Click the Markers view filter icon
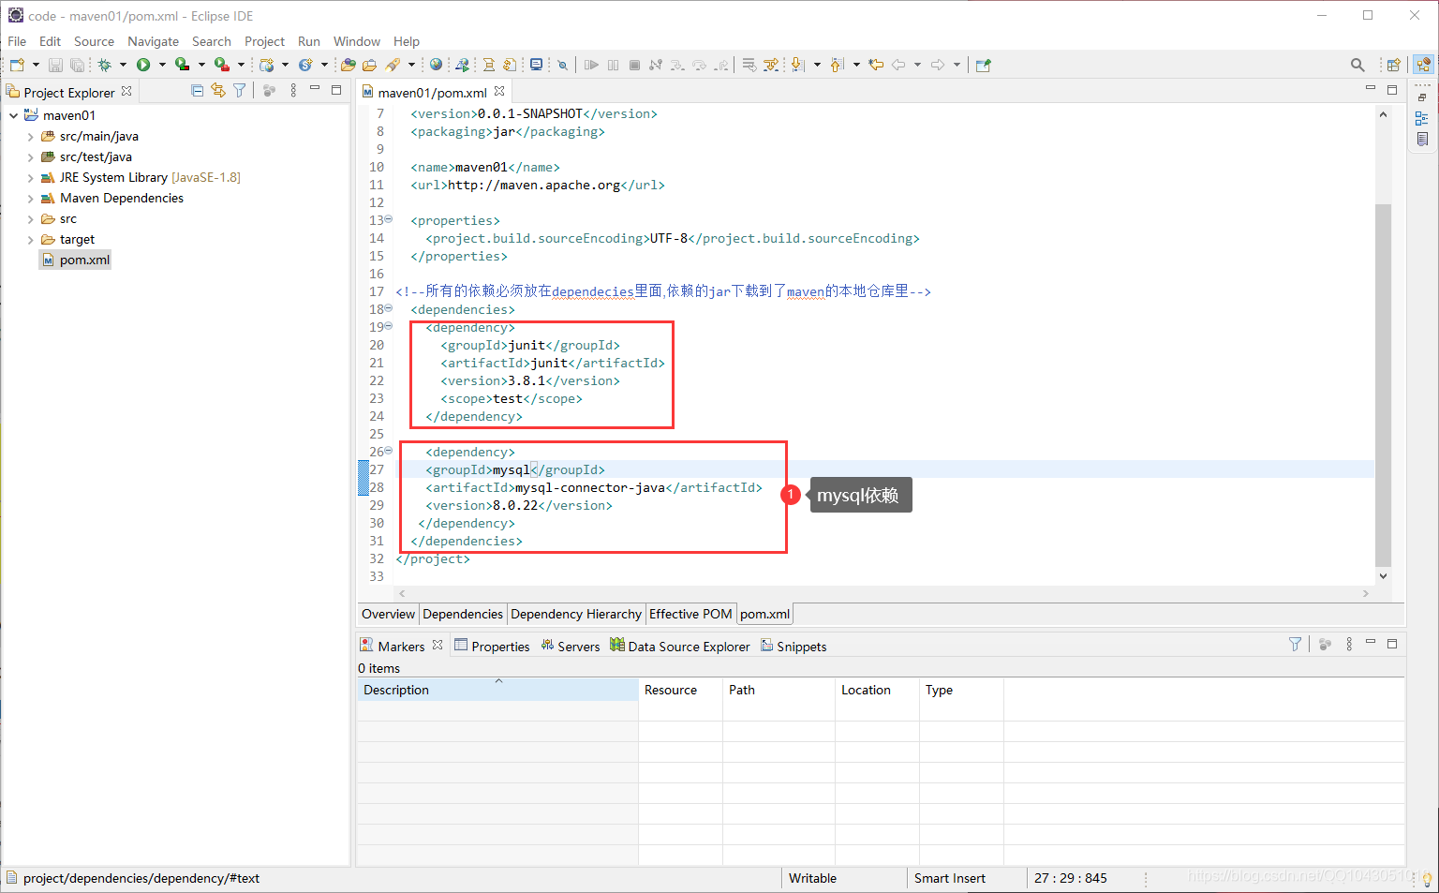The height and width of the screenshot is (893, 1439). [x=1295, y=644]
